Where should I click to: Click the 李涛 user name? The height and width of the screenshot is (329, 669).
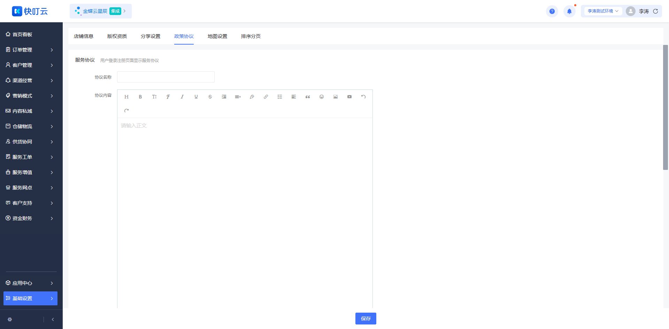click(x=644, y=11)
